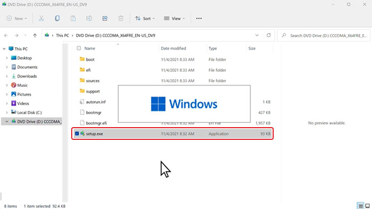Expand the Music tree node
Screen dimensions: 372x209
[7, 85]
